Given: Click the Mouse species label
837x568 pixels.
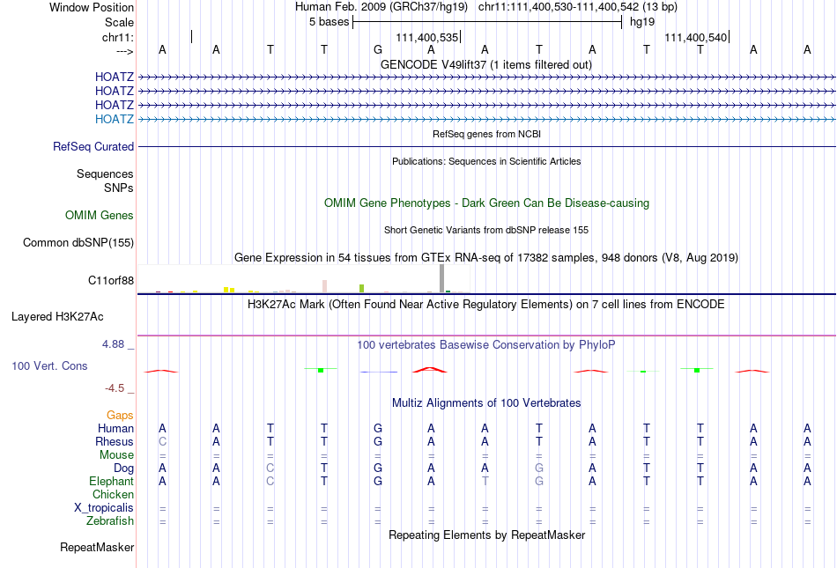Looking at the screenshot, I should point(116,455).
